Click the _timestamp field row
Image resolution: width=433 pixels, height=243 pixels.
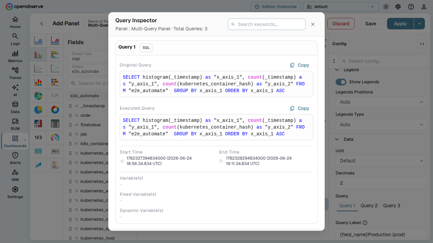tap(88, 106)
